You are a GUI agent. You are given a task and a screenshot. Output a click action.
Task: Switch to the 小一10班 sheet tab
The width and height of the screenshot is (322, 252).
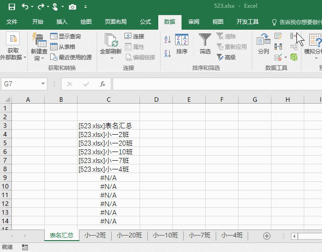click(x=165, y=236)
